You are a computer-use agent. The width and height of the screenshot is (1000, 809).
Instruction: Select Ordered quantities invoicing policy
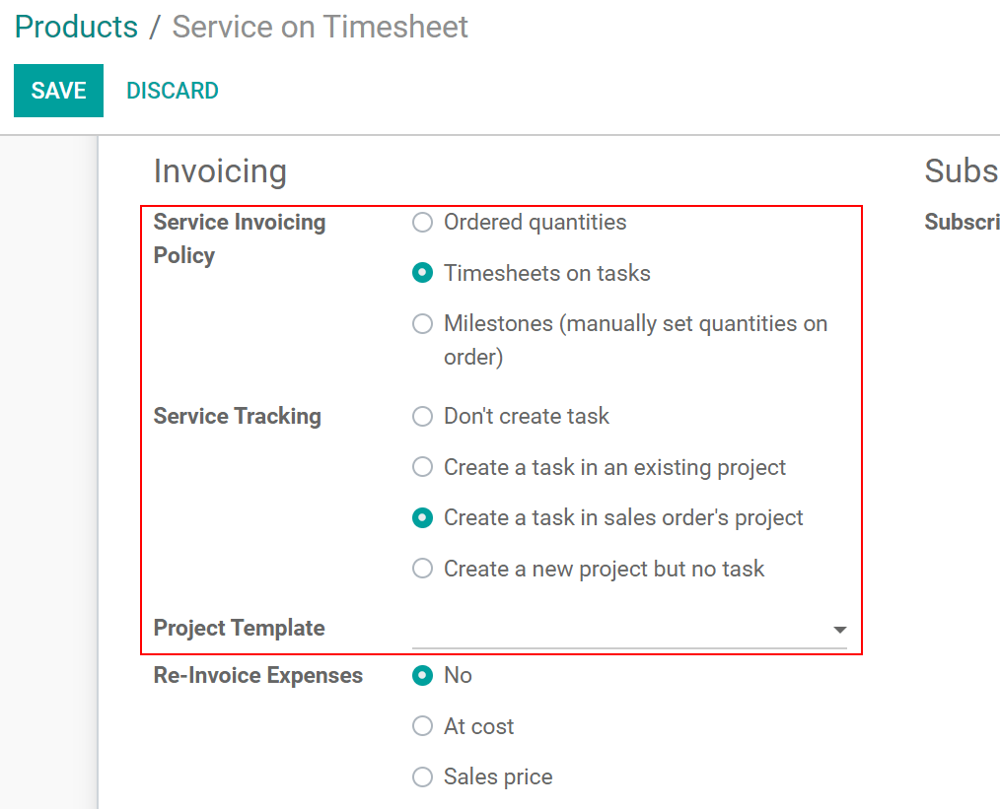coord(423,223)
